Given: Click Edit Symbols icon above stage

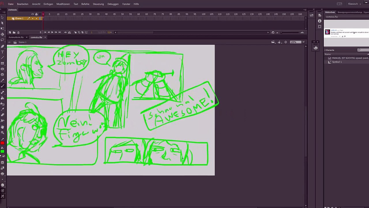Looking at the screenshot, I should 279,42.
